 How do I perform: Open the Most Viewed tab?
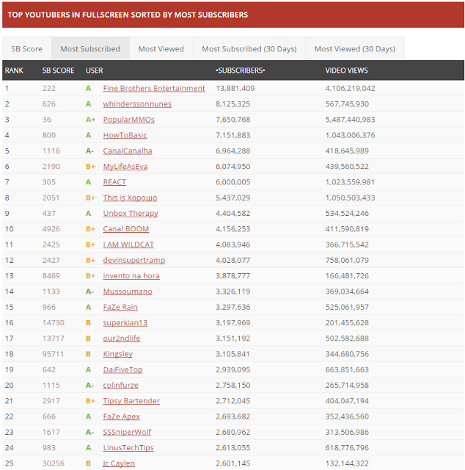point(161,48)
